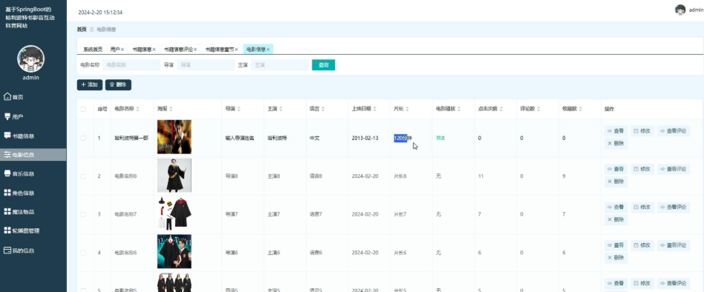Click the teal 查询 search button
The width and height of the screenshot is (704, 292).
[x=323, y=65]
